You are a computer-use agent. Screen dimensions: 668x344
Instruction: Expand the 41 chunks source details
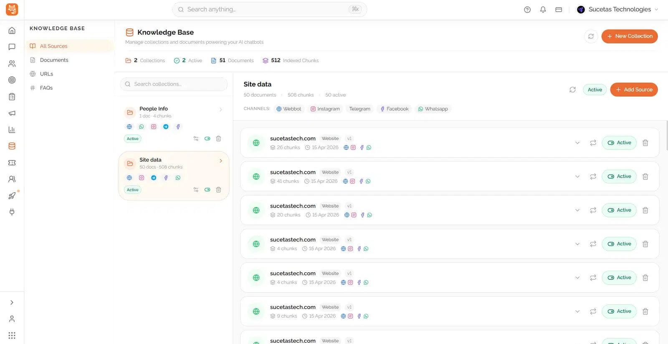coord(577,176)
